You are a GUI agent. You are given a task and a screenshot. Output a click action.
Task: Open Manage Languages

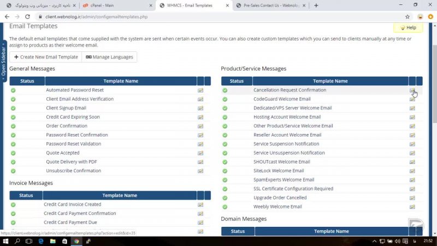pos(109,57)
